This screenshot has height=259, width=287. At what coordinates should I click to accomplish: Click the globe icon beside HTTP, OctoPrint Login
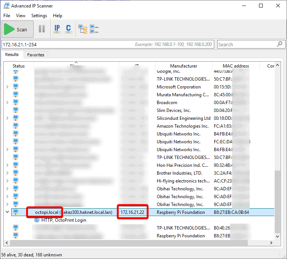[37, 220]
